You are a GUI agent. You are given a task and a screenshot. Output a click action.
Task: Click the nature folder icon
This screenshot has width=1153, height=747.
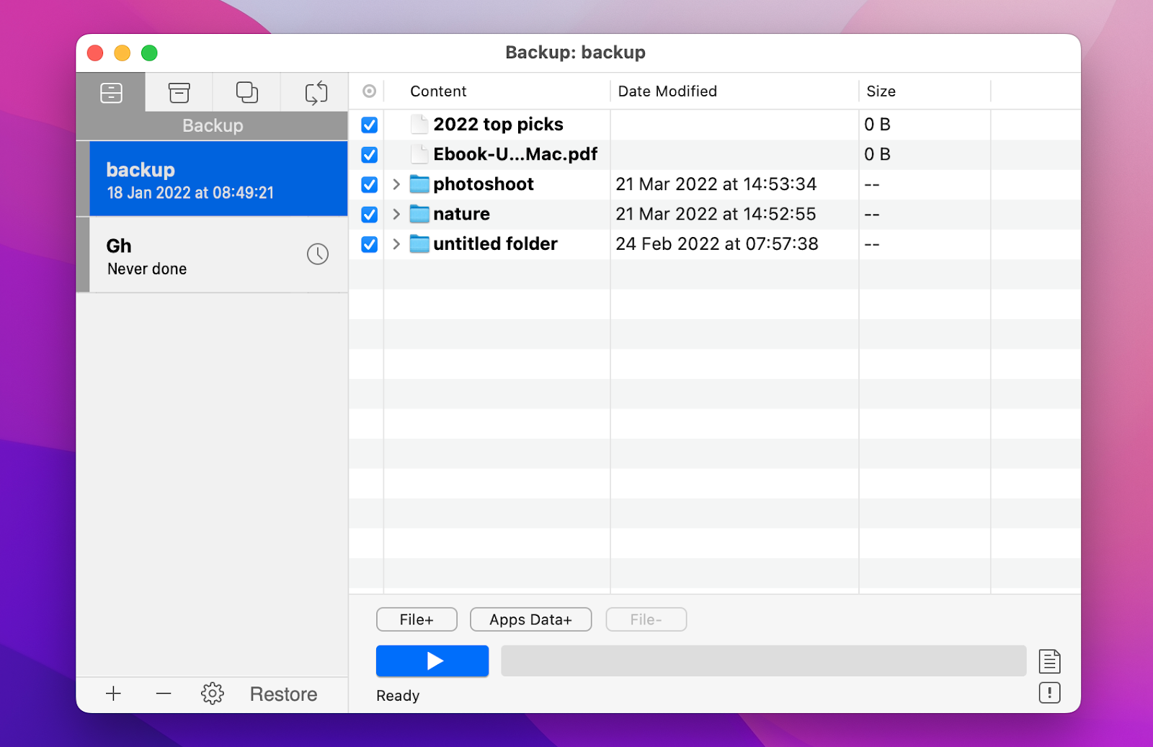[419, 214]
